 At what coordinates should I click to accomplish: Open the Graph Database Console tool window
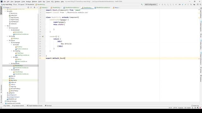(34, 106)
